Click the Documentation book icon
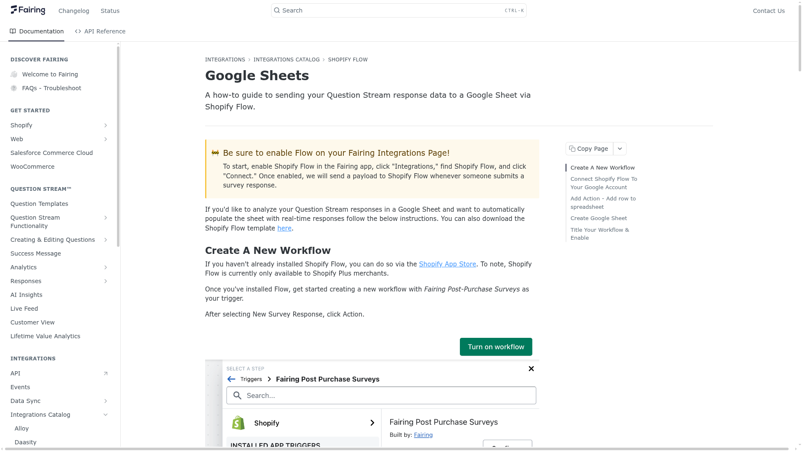Viewport: 802px width, 451px height. tap(13, 31)
